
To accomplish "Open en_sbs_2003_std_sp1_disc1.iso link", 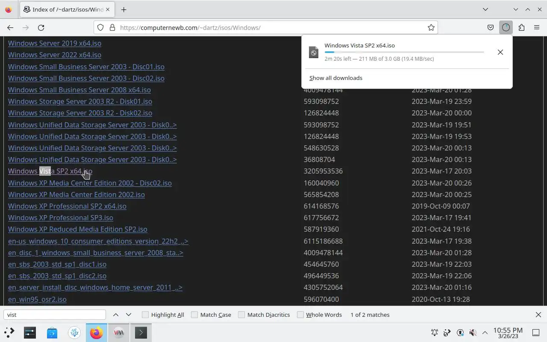I will point(57,264).
